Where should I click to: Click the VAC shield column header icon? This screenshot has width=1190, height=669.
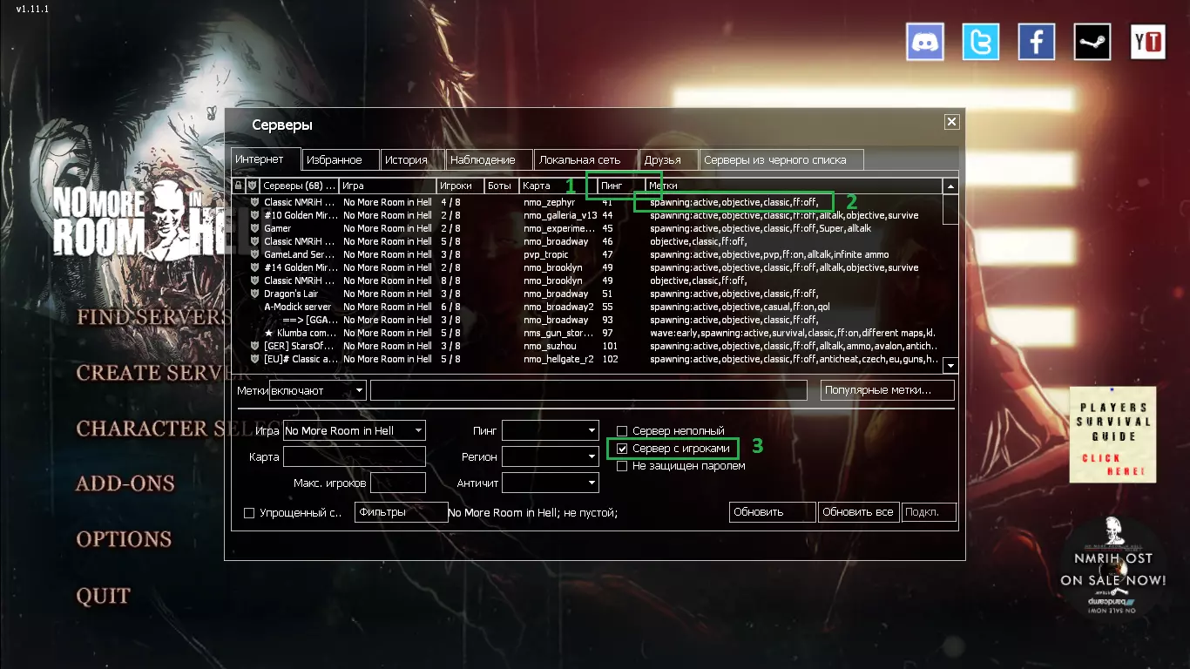(x=252, y=186)
